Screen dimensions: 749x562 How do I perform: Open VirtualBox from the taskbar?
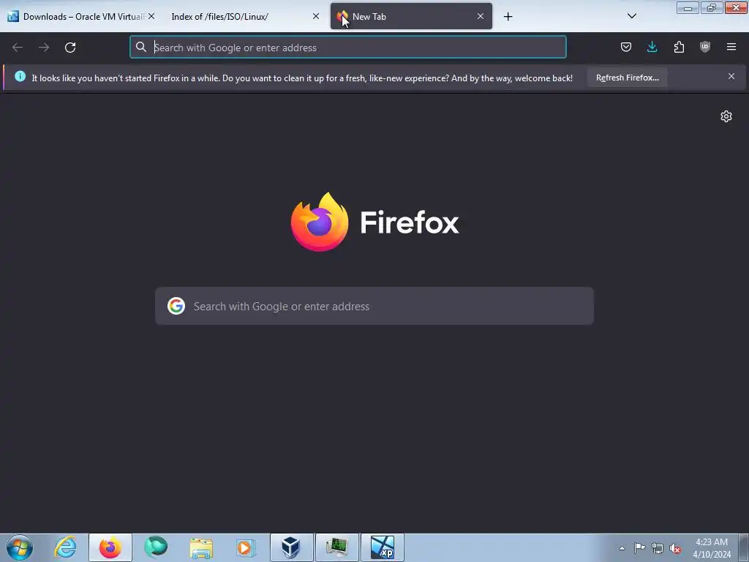pos(291,547)
